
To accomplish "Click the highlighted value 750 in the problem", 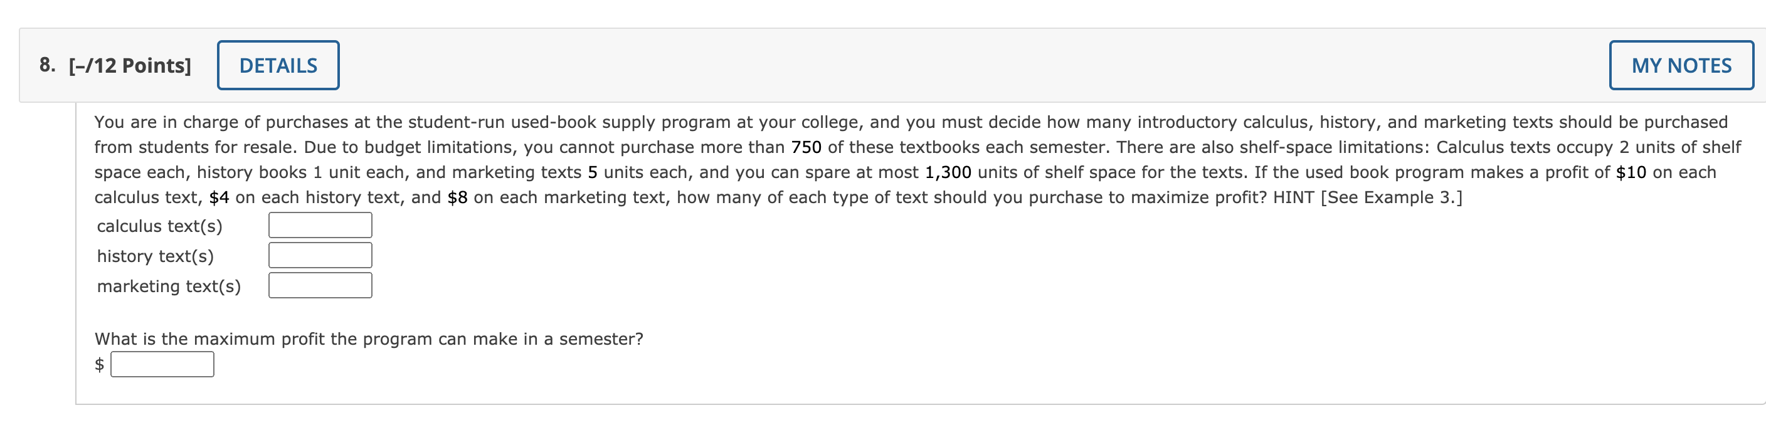I will (806, 147).
